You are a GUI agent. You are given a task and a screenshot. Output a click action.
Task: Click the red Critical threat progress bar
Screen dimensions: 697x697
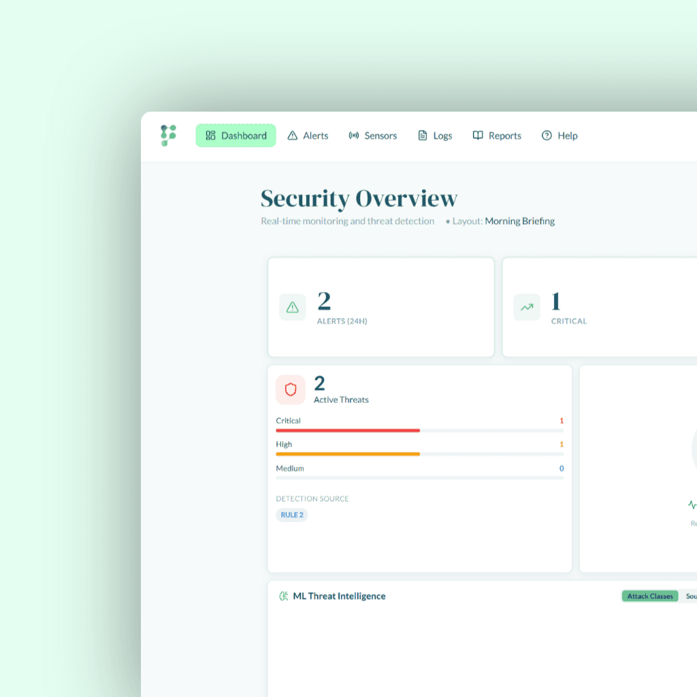[x=419, y=430]
